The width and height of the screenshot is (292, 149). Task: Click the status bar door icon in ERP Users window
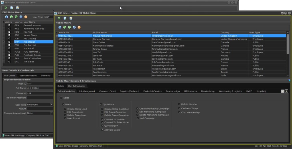pyautogui.click(x=3, y=135)
